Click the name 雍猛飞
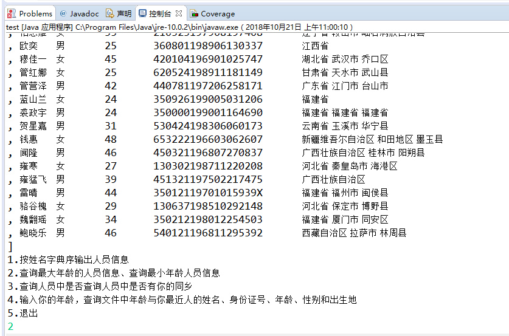Image resolution: width=509 pixels, height=336 pixels. tap(33, 179)
